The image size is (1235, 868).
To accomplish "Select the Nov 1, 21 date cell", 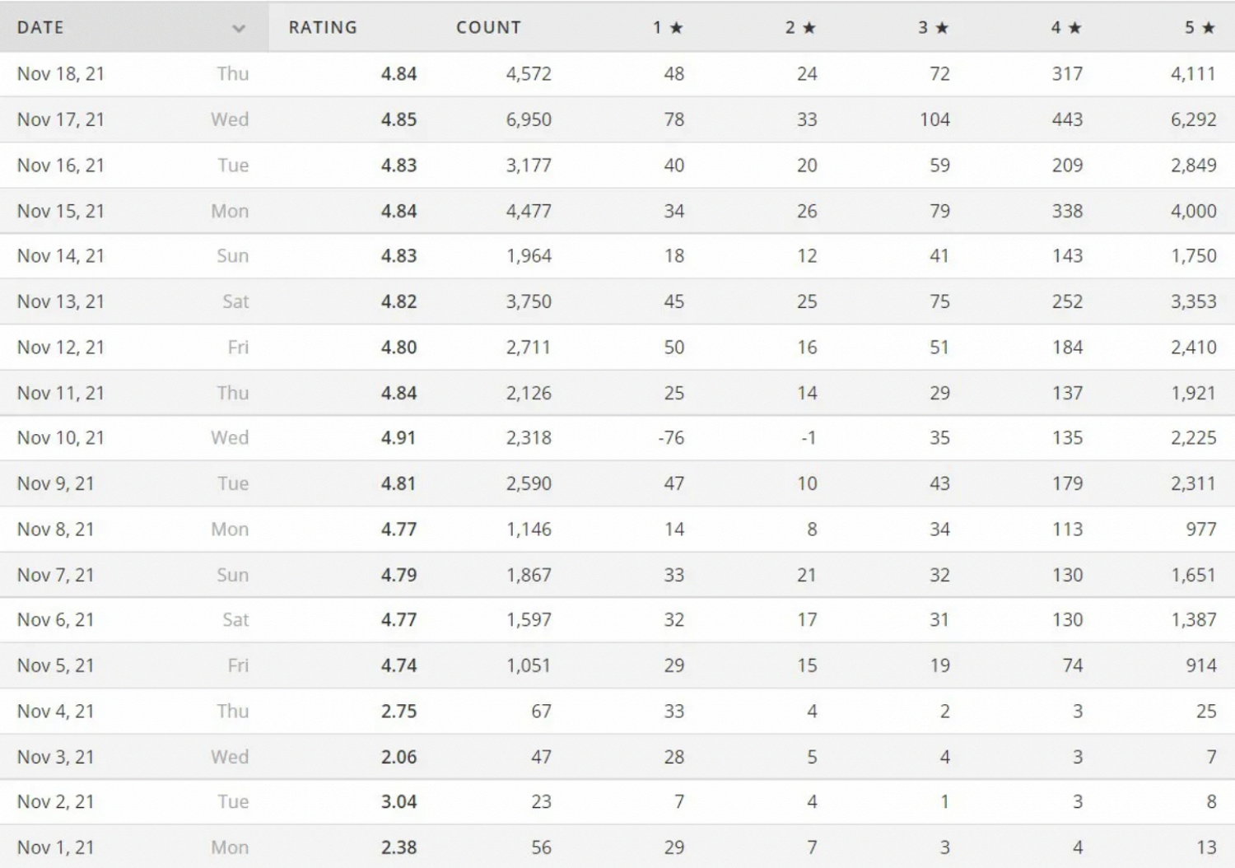I will 56,847.
